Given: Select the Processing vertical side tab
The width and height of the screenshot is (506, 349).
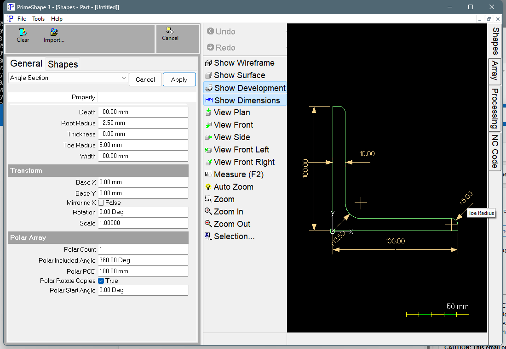Looking at the screenshot, I should click(495, 108).
